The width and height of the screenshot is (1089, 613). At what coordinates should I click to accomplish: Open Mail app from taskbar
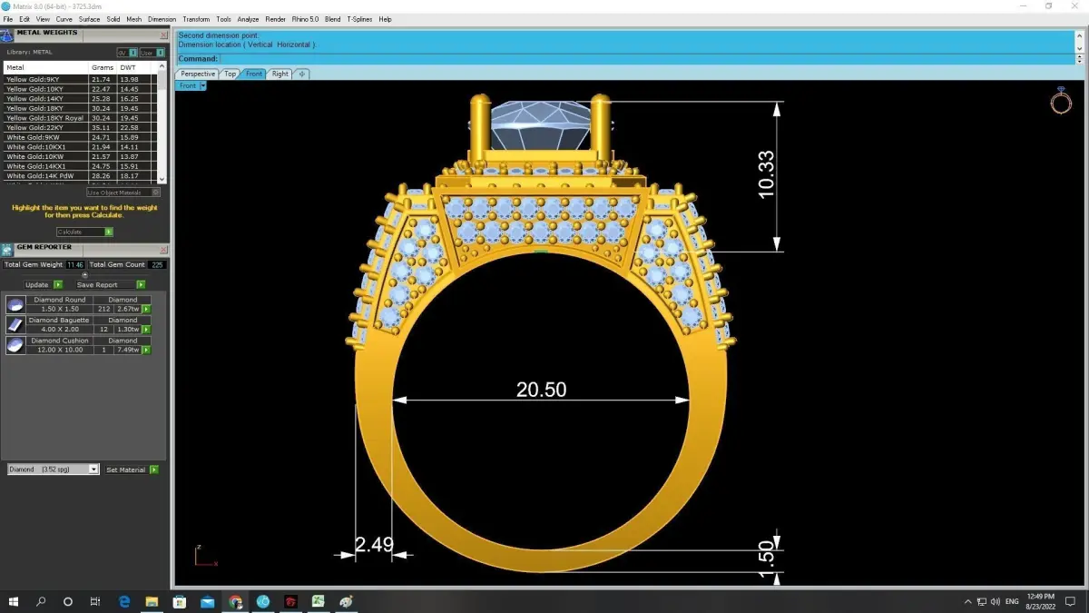(x=207, y=602)
